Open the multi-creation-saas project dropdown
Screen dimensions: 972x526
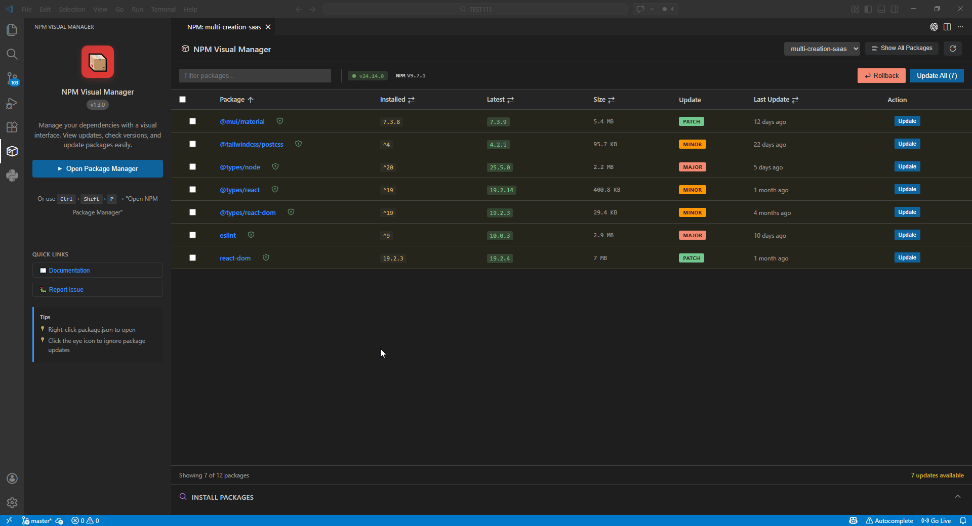822,49
